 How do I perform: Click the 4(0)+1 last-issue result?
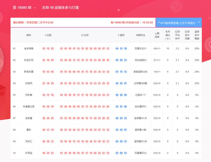[157, 49]
